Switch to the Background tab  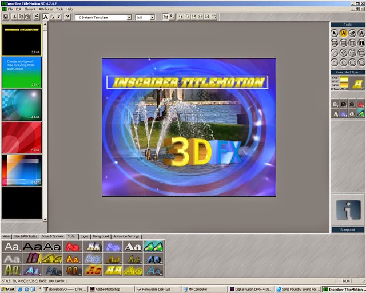click(x=101, y=236)
